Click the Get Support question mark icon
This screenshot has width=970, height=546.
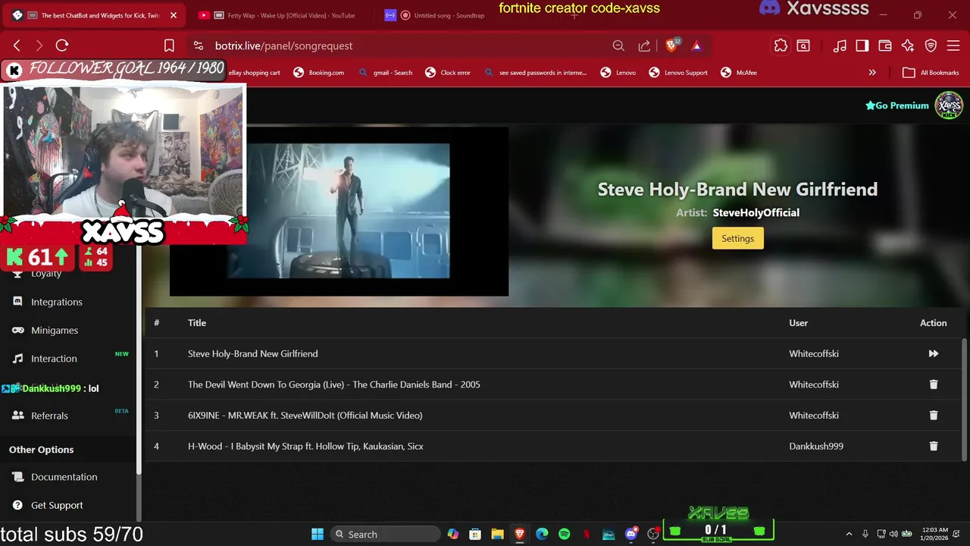[x=17, y=505]
